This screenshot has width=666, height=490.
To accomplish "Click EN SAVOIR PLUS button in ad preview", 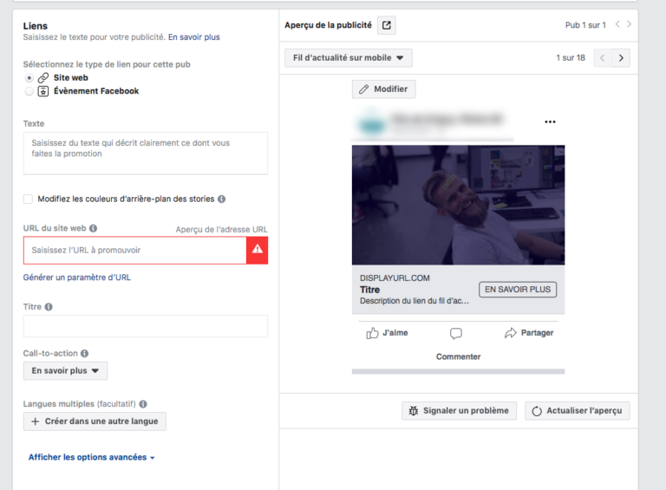I will click(x=518, y=290).
